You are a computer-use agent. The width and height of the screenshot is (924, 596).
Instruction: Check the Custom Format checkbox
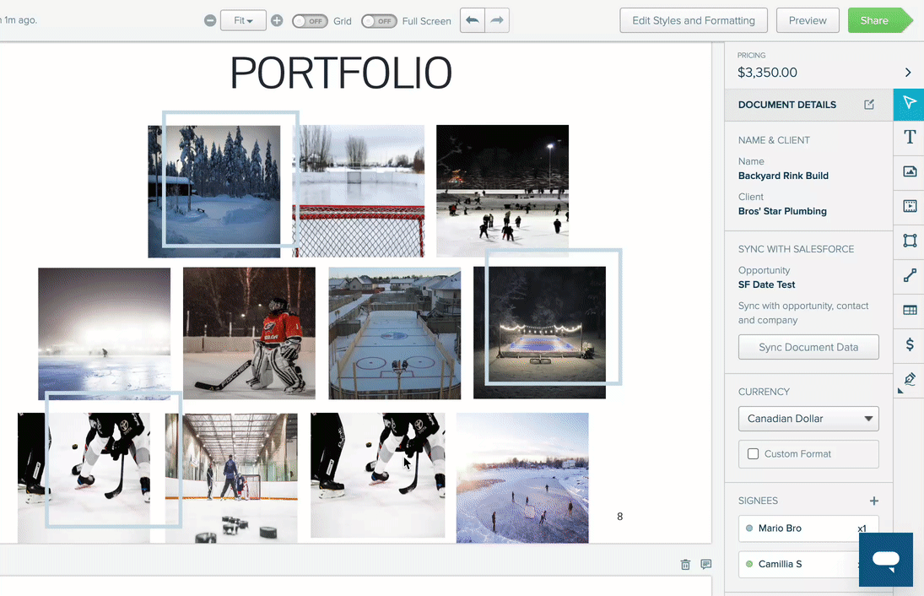[753, 454]
